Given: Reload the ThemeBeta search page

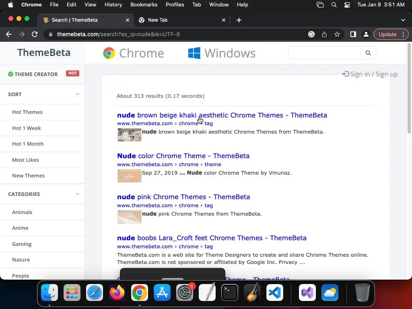Looking at the screenshot, I should click(x=35, y=35).
